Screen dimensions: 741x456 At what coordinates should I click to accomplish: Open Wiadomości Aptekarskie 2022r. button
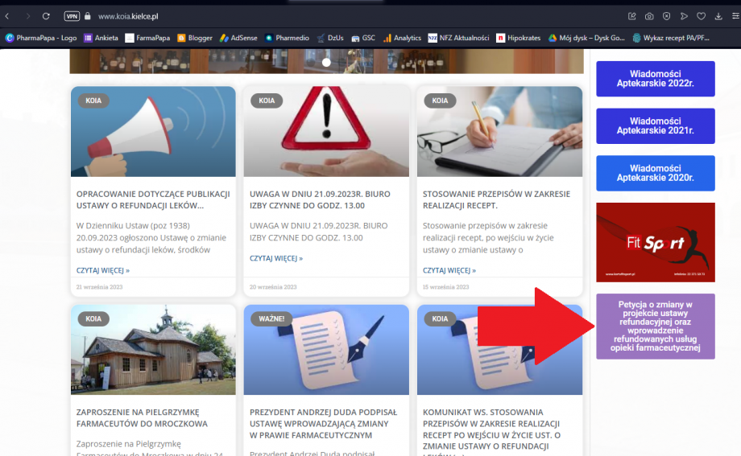pos(655,79)
